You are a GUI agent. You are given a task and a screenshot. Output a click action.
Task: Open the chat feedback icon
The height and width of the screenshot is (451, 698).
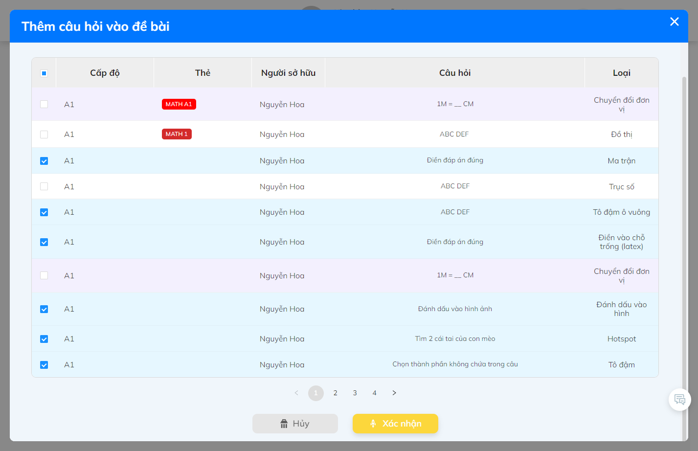(680, 399)
